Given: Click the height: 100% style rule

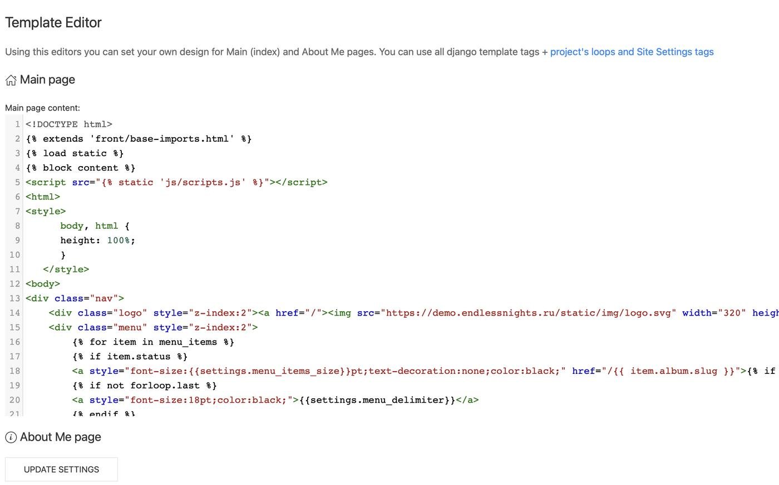Looking at the screenshot, I should coord(97,241).
